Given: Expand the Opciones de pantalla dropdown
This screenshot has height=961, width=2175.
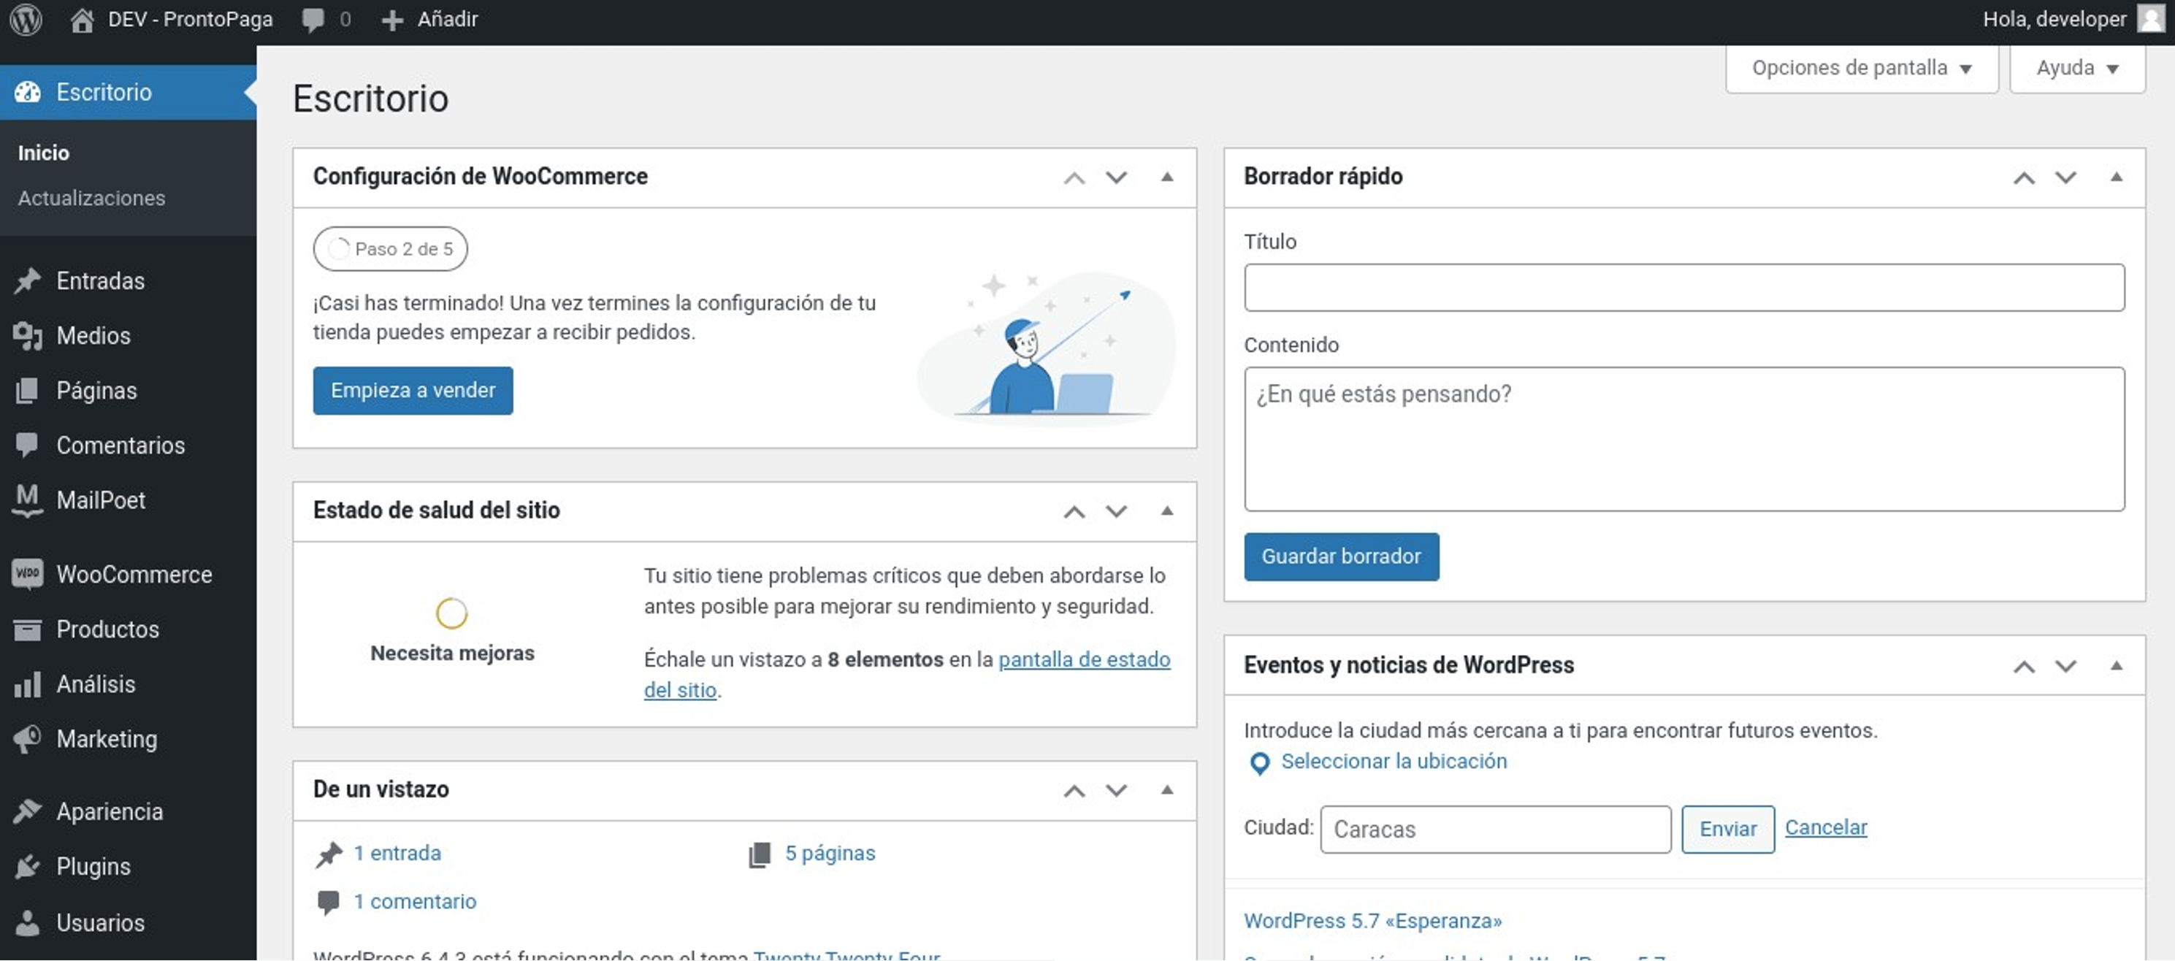Looking at the screenshot, I should pos(1861,69).
